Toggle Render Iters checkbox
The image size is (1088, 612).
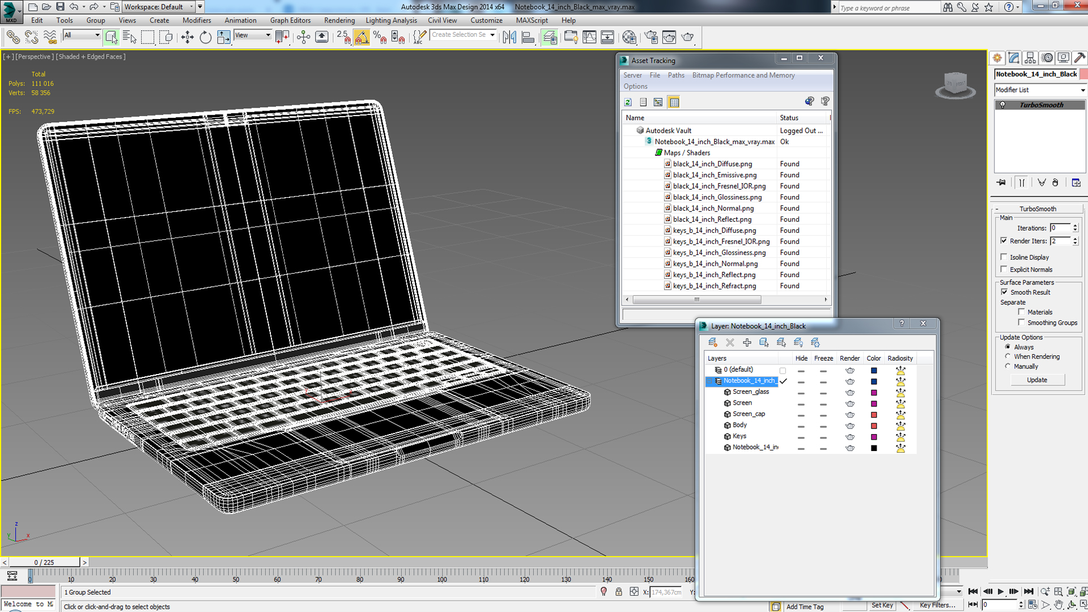(x=1004, y=241)
